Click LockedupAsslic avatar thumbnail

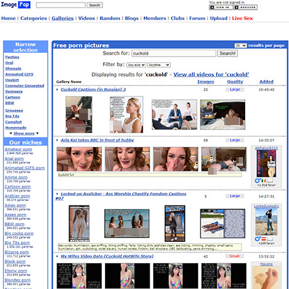[x=266, y=222]
